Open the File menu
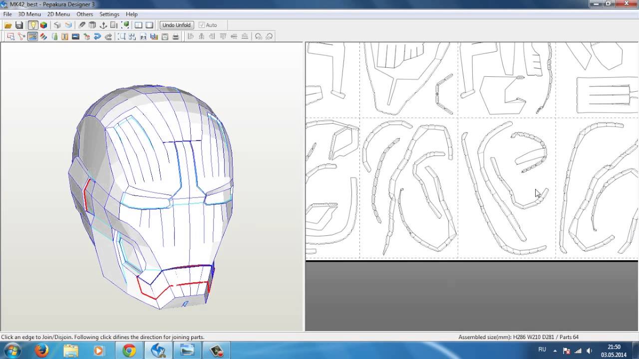Image resolution: width=639 pixels, height=359 pixels. (7, 14)
